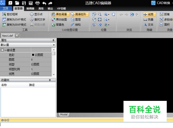Open the 图层 (layers) dialog
This screenshot has height=128, width=173.
tap(76, 19)
